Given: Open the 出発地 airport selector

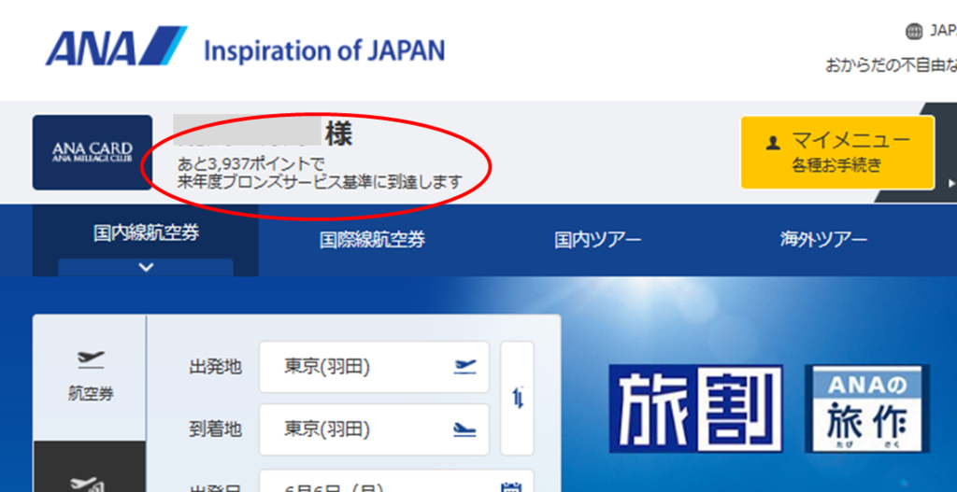Looking at the screenshot, I should (374, 367).
